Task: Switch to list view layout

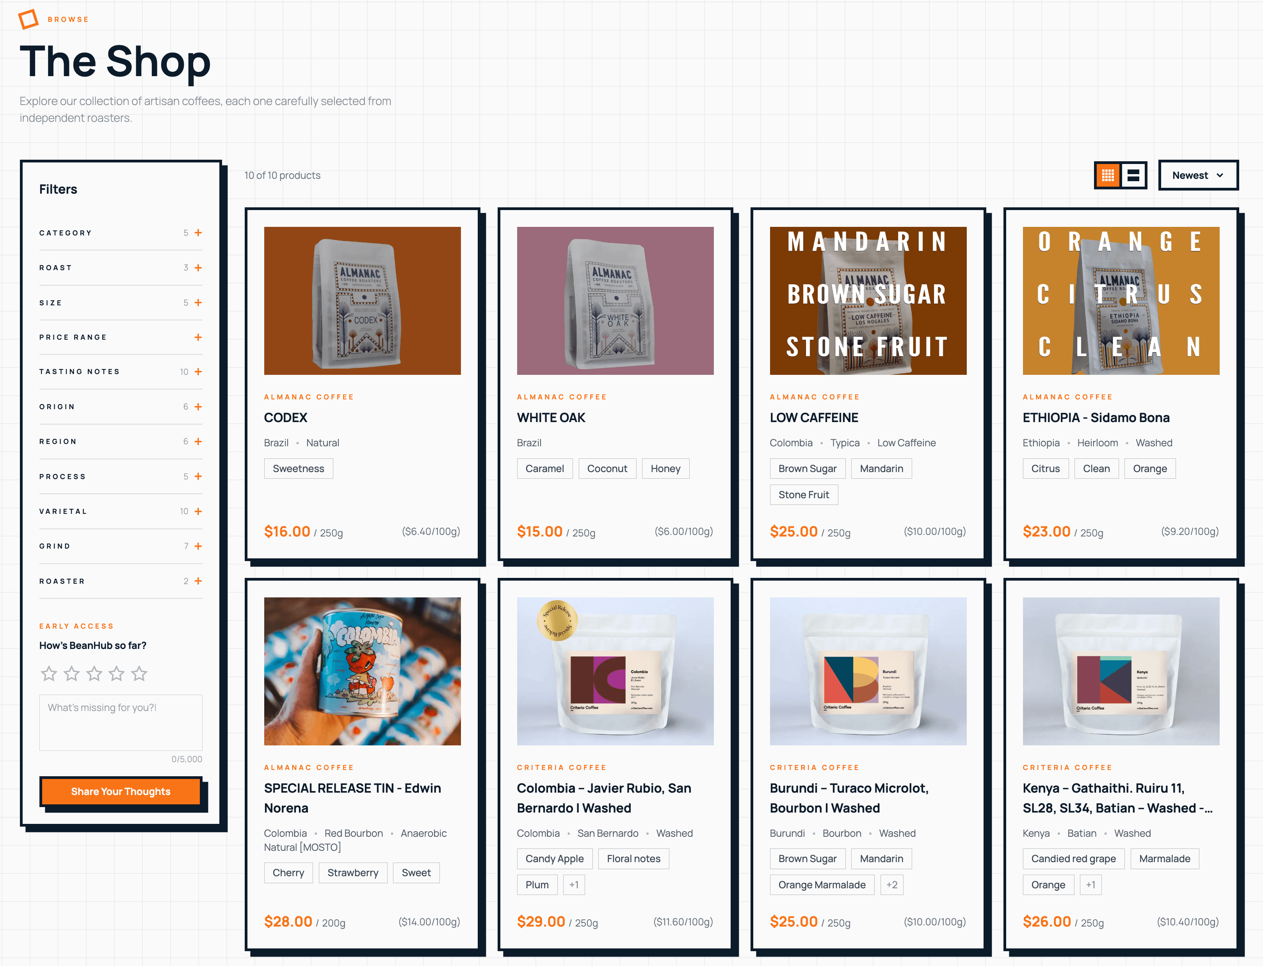Action: click(x=1133, y=175)
